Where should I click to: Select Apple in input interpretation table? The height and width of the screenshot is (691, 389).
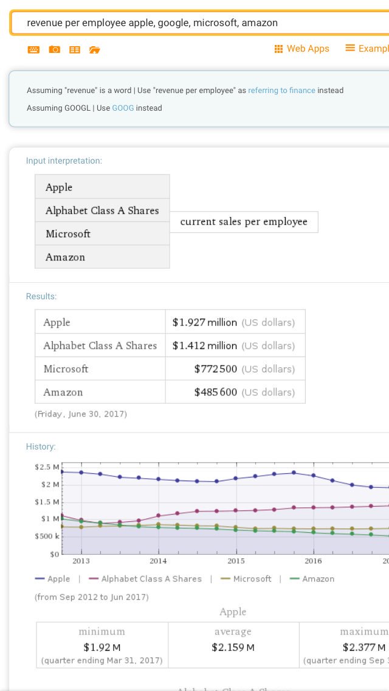click(x=102, y=187)
